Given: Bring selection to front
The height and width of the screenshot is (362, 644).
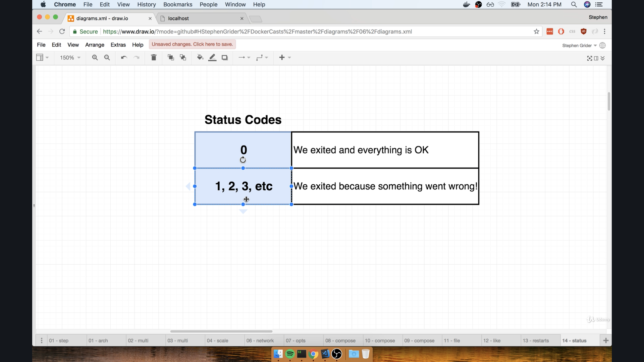Looking at the screenshot, I should tap(171, 58).
